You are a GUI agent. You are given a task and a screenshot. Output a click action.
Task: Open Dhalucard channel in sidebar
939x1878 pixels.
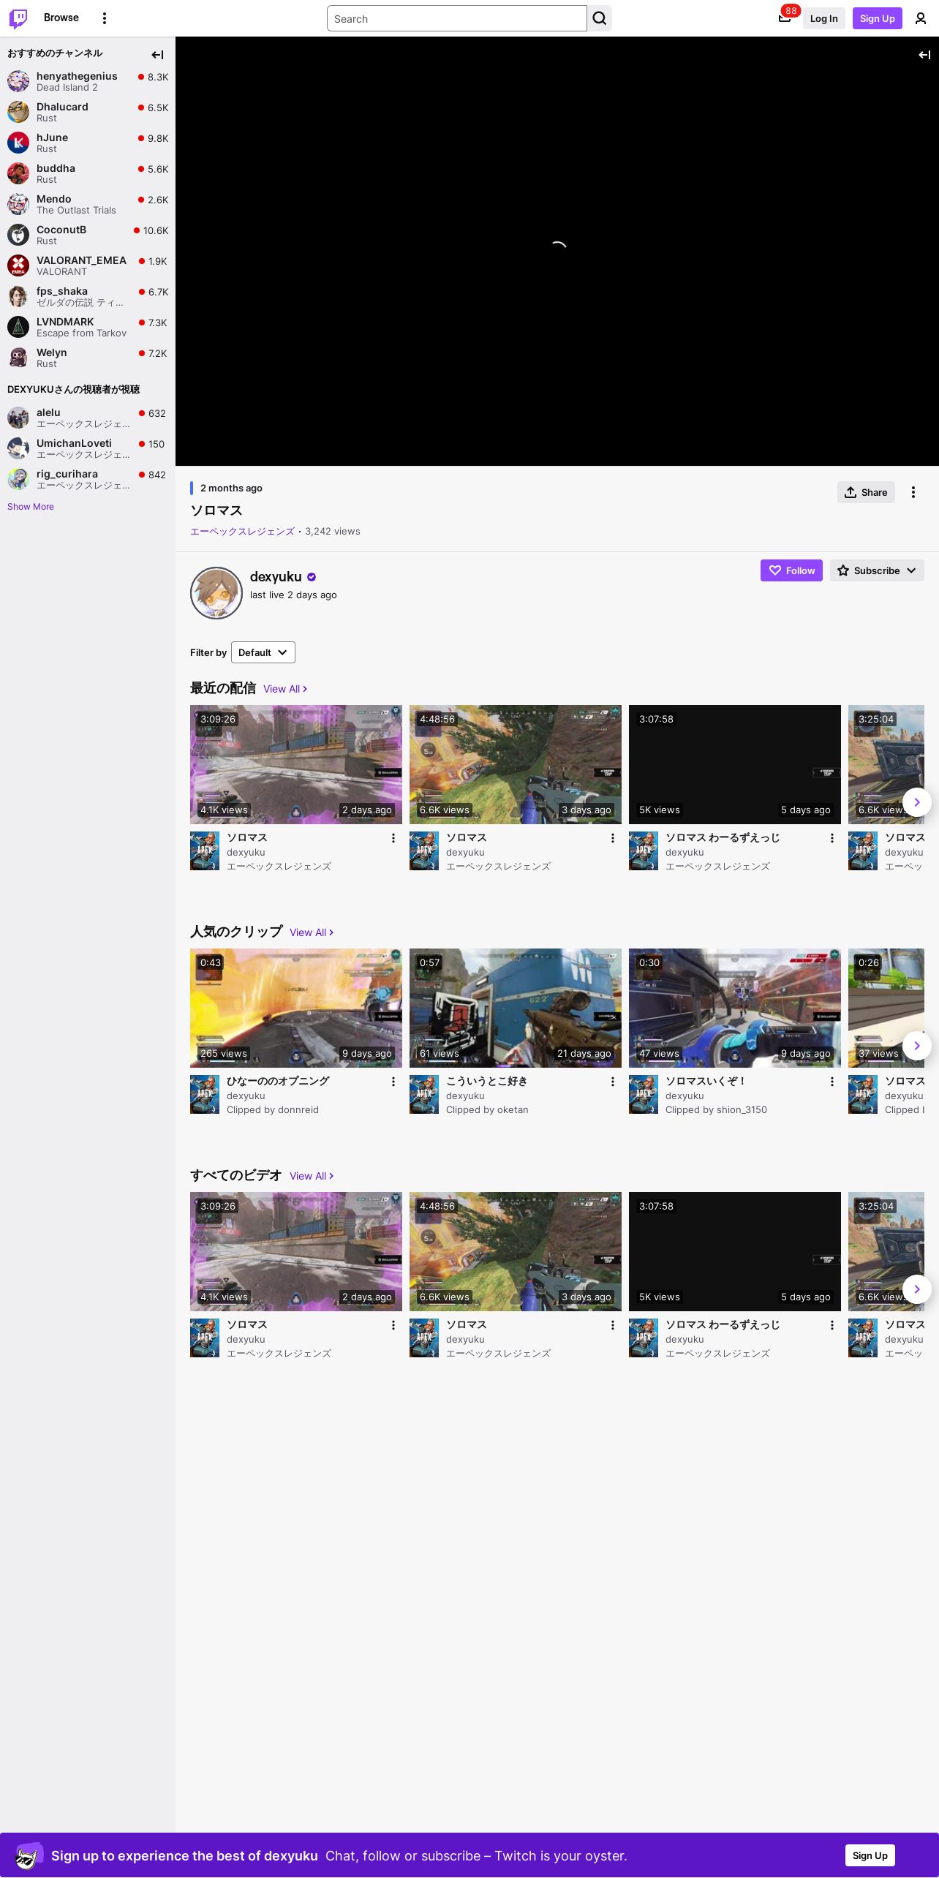[88, 112]
